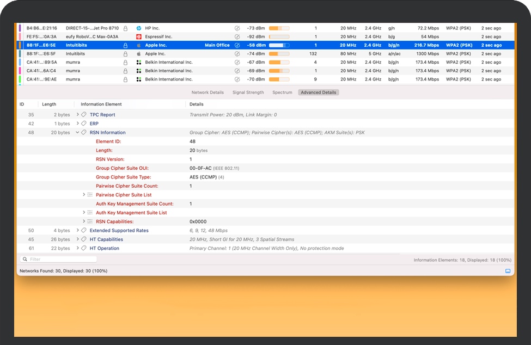Click the display icon in bottom-right status bar
Screen dimensions: 531x345
tap(508, 271)
